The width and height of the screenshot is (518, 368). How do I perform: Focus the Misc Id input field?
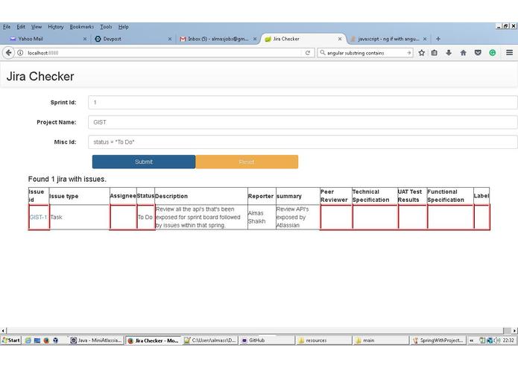(303, 142)
